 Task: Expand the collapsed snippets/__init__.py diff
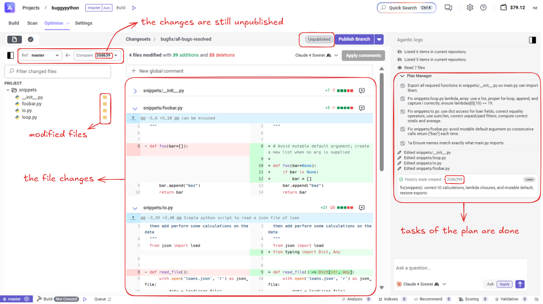point(135,91)
